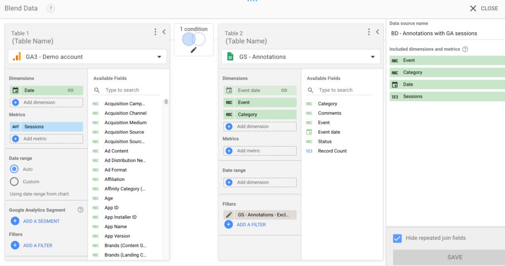Add a date range dimension in Table 2
This screenshot has height=266, width=505.
click(260, 182)
